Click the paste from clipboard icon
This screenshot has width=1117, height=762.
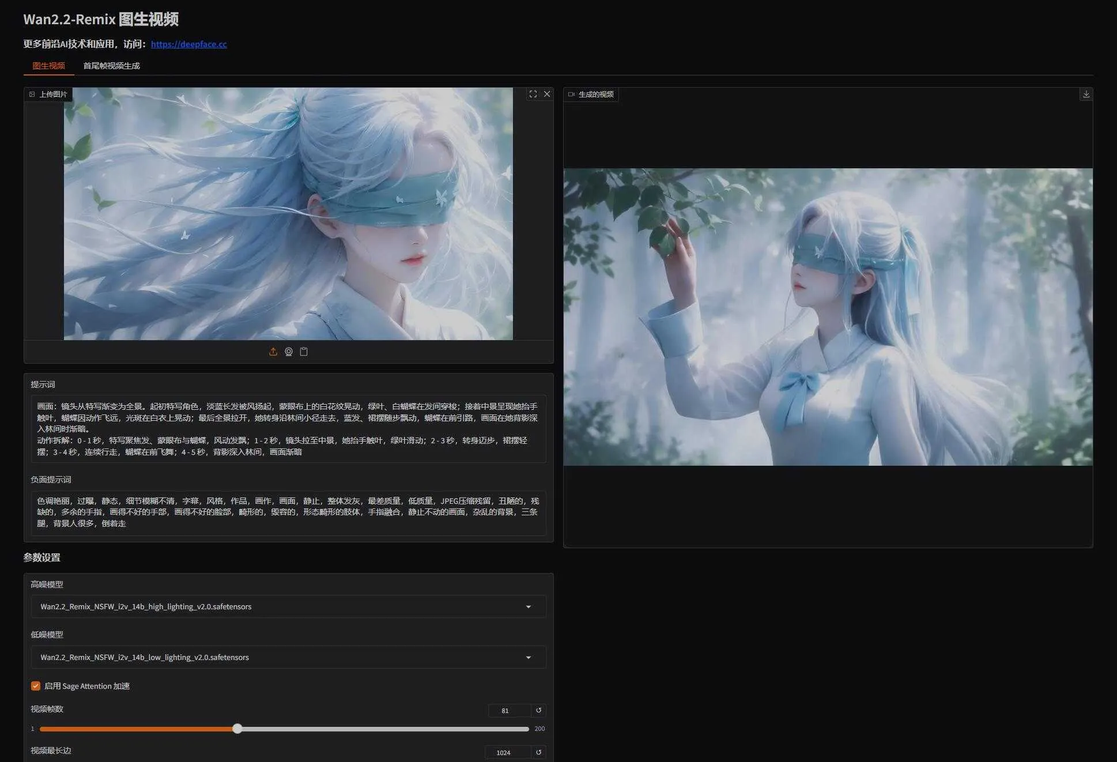click(x=304, y=352)
